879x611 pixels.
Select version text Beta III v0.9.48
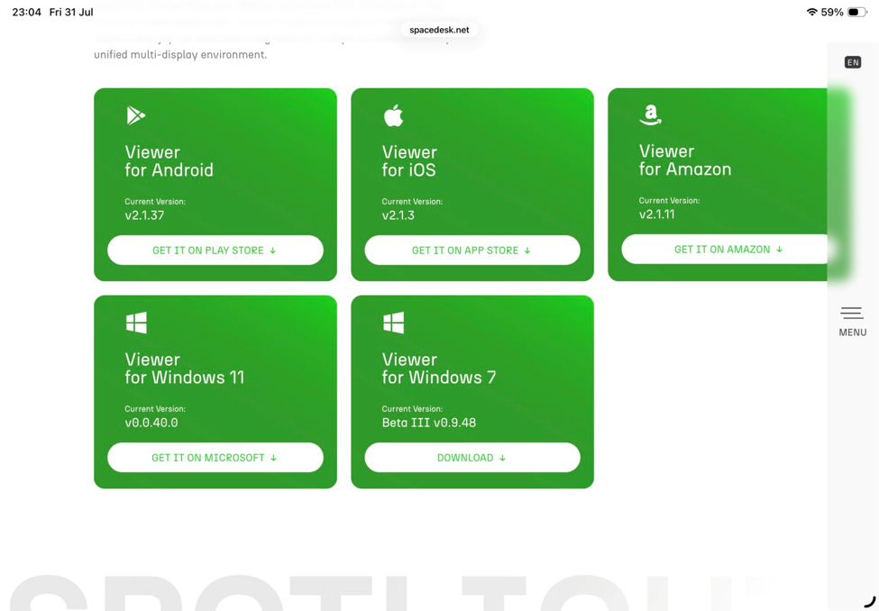(x=429, y=422)
